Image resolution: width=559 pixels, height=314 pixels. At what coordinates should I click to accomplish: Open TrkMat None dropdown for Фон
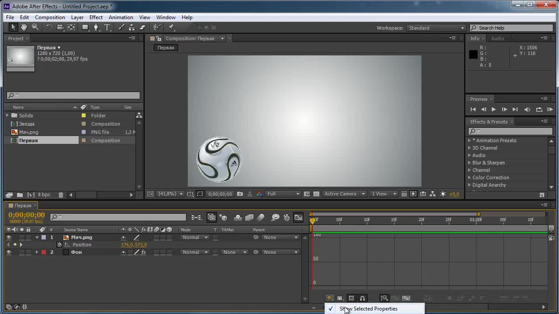click(234, 252)
